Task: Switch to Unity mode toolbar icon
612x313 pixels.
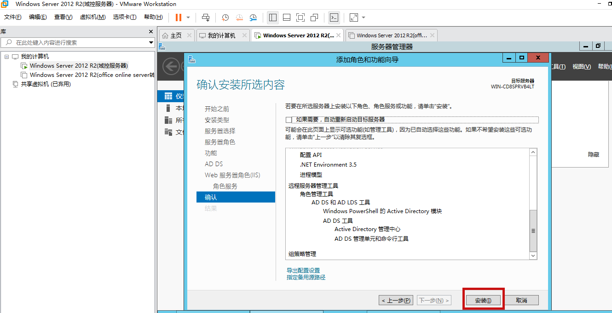Action: click(x=314, y=17)
